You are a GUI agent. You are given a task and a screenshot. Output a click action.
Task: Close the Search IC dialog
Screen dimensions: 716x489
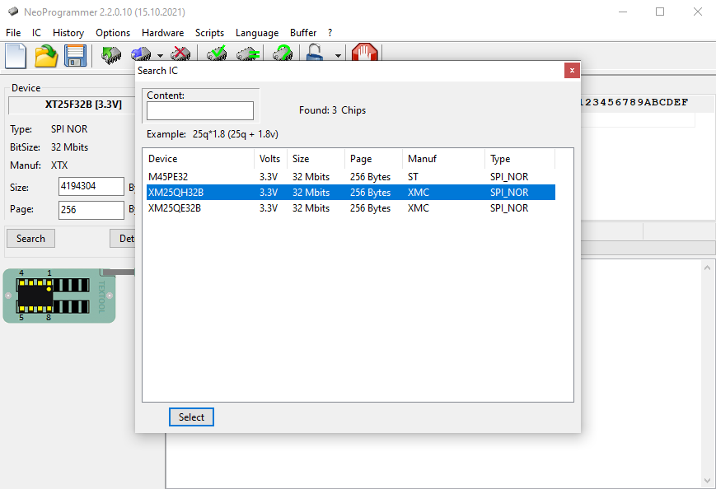click(x=572, y=71)
